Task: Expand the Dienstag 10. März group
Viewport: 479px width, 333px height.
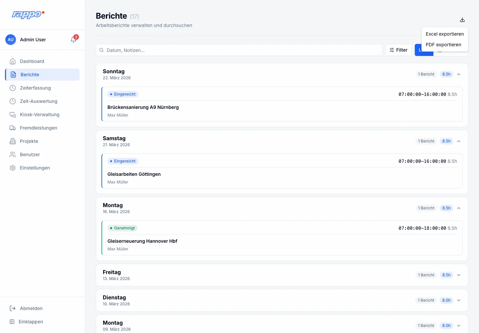Action: click(459, 300)
